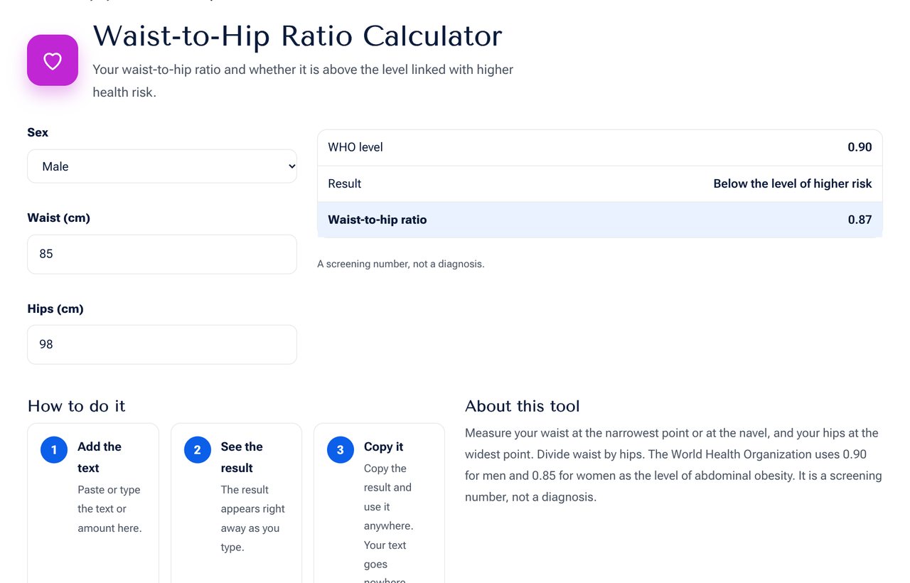910x583 pixels.
Task: Click the waist-to-hip ratio value 0.87
Action: [860, 220]
